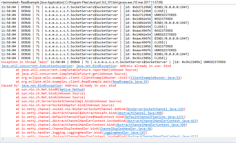Go to NioServerSocketChannel.java:125
The height and width of the screenshot is (143, 236).
click(155, 109)
